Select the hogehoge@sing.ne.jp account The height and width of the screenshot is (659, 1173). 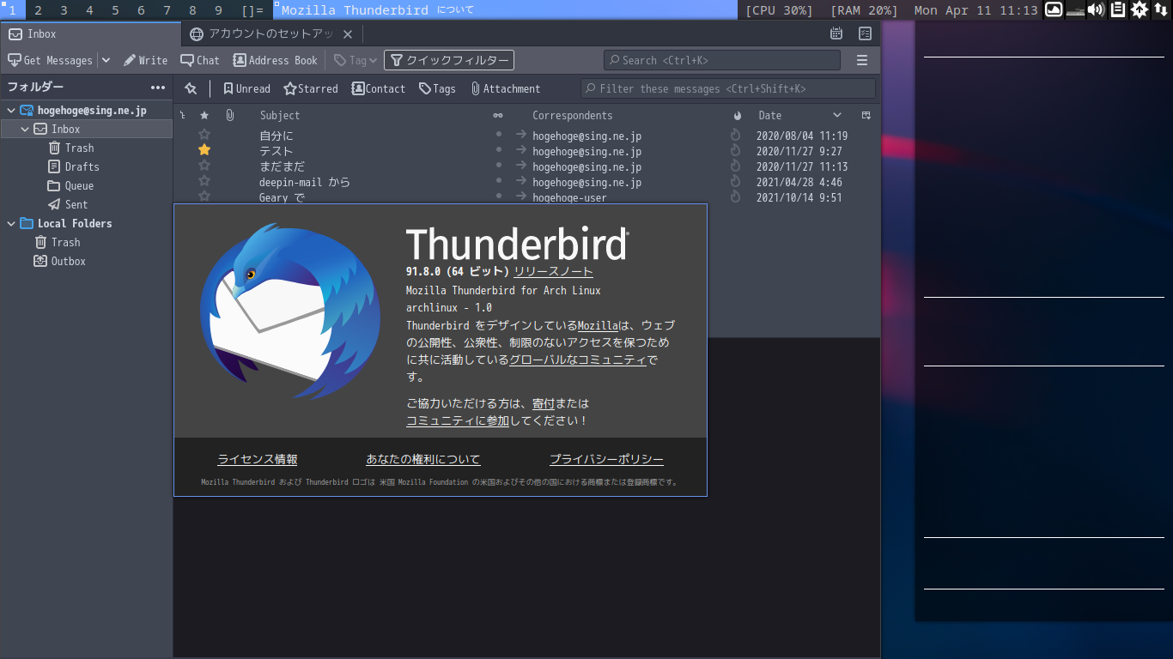coord(92,111)
